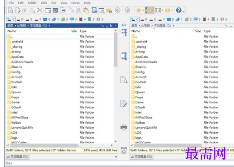Click the middle bar recycle bin icon

(124, 151)
